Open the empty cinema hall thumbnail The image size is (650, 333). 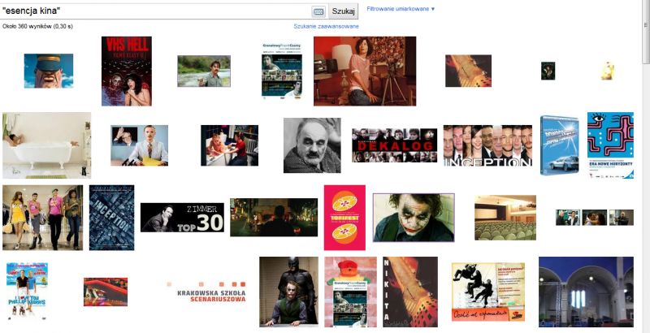point(505,218)
